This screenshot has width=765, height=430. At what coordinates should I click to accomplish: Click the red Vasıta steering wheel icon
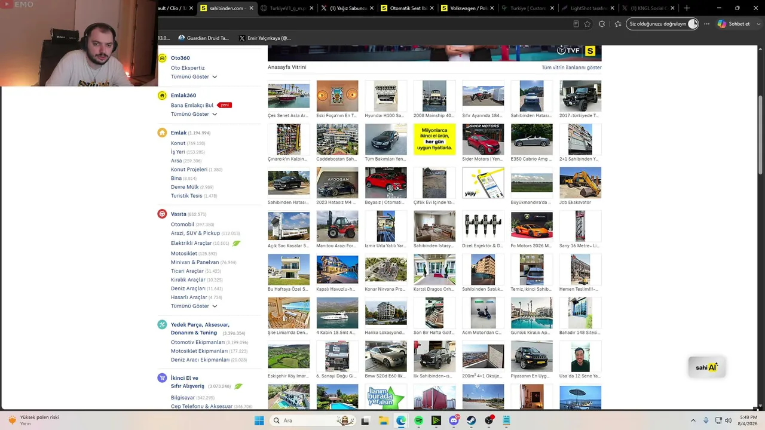162,214
